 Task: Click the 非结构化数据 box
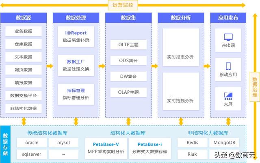pyautogui.click(x=24, y=109)
